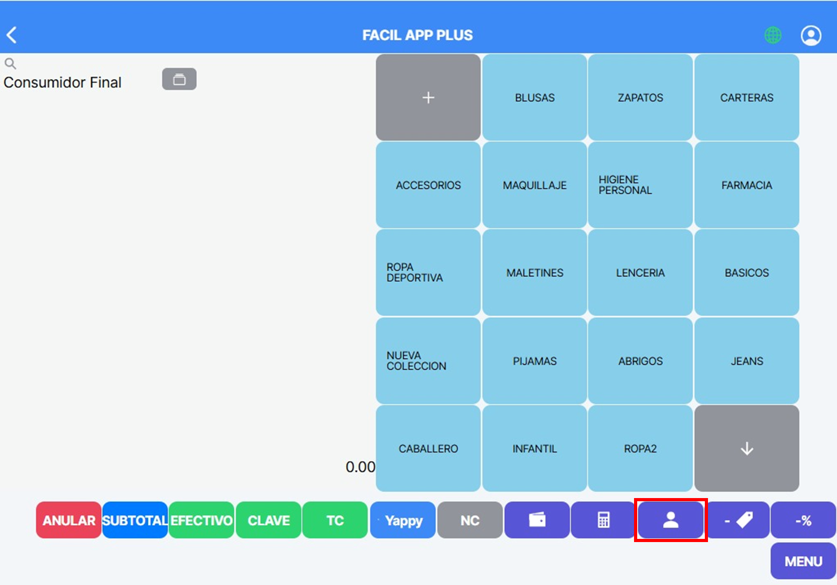
Task: Show more categories with down arrow tile
Action: (747, 448)
